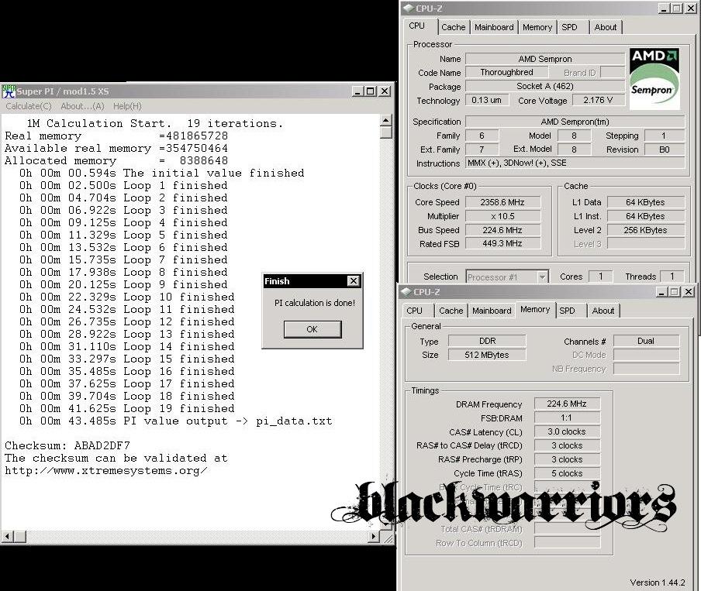Close the Finish dialog

(x=353, y=281)
